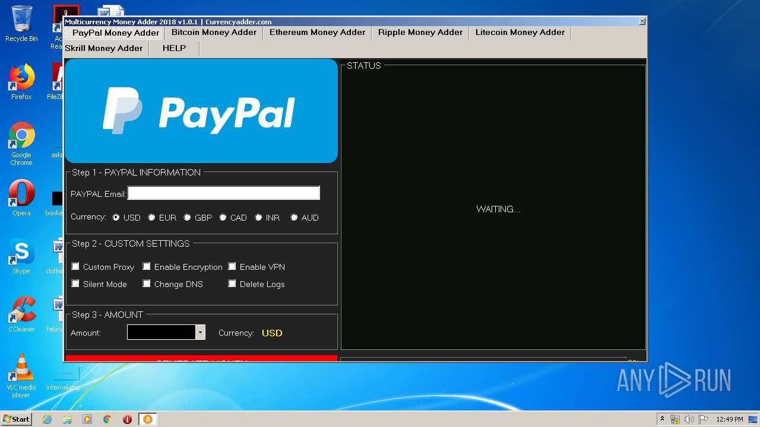Viewport: 760px width, 427px height.
Task: Launch Firefox from the desktop
Action: tap(21, 82)
